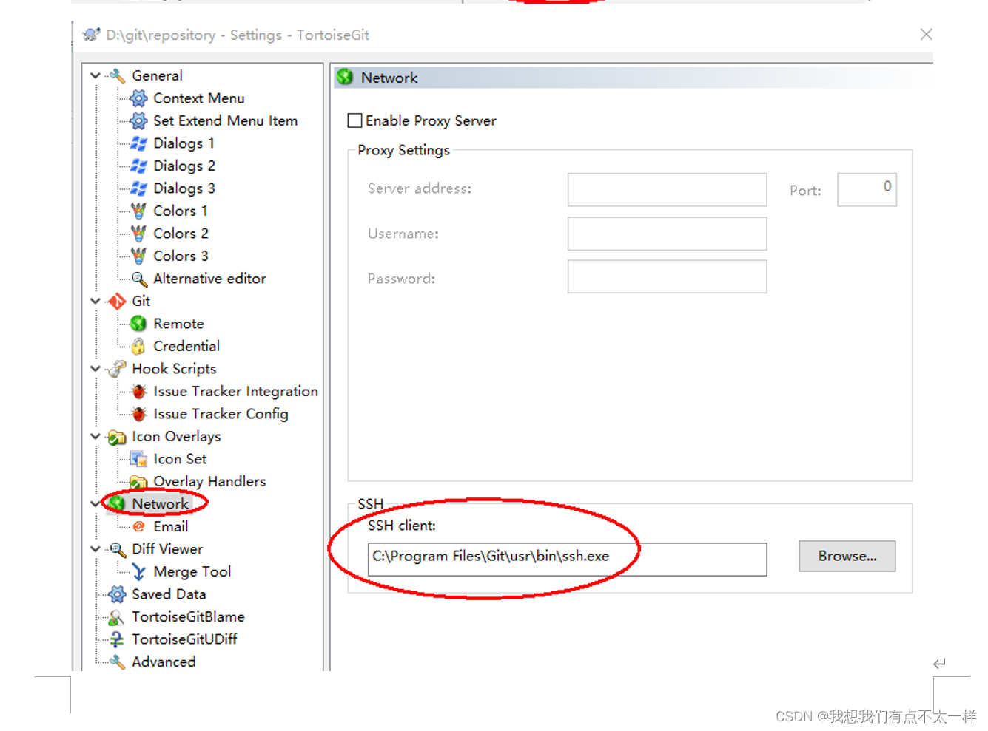This screenshot has height=731, width=988.
Task: Click the SSH client path field
Action: tap(567, 560)
